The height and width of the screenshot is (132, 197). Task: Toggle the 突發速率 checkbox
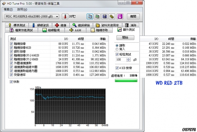[11, 75]
